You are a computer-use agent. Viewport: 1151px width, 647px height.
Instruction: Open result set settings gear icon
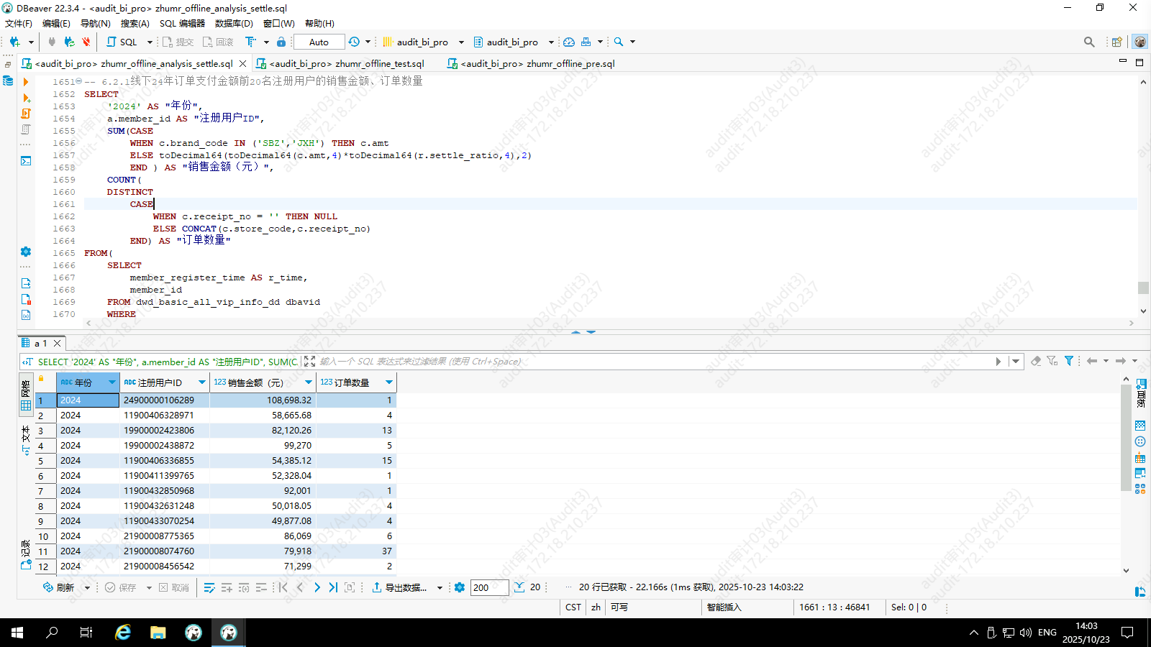click(460, 587)
